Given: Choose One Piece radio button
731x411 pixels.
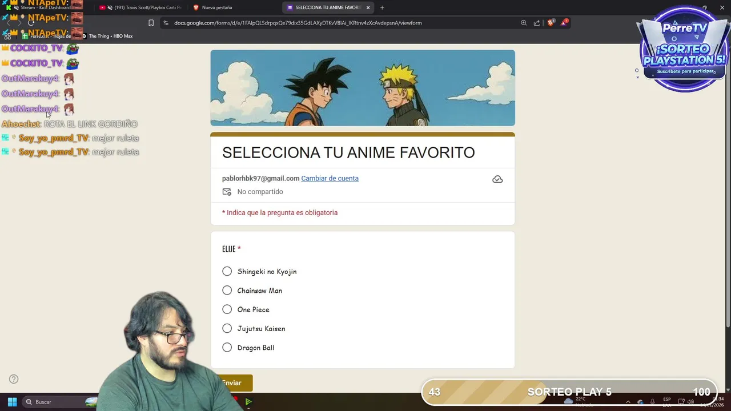Looking at the screenshot, I should pos(227,309).
